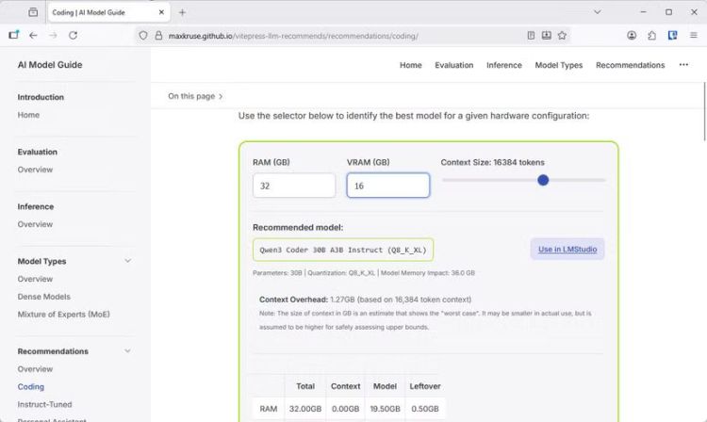The image size is (707, 422).
Task: Click the Context Size slider handle
Action: click(543, 180)
